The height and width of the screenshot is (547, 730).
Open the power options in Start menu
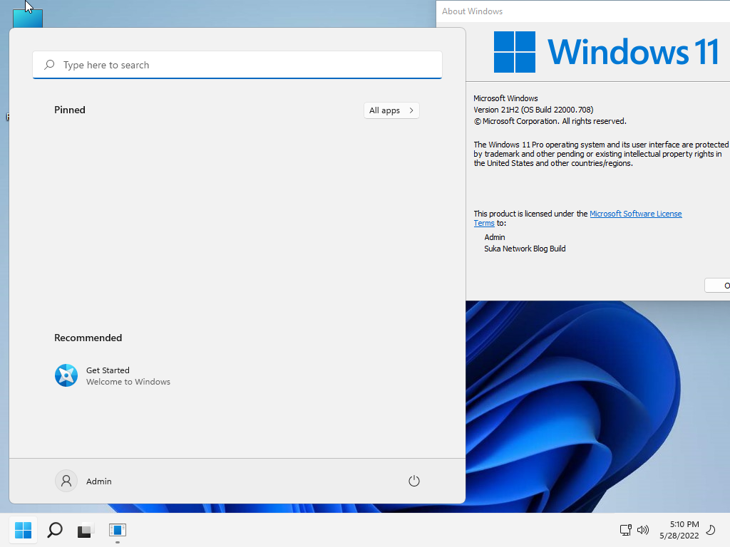[x=414, y=481]
